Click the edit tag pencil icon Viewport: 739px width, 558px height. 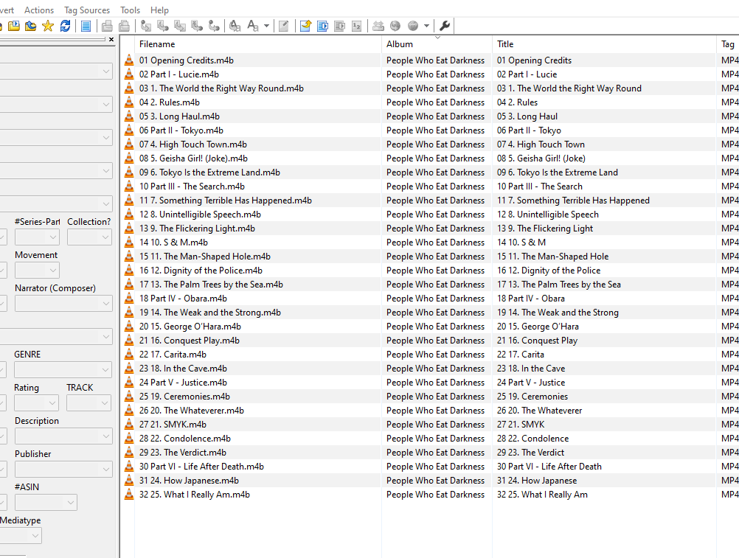pos(284,26)
